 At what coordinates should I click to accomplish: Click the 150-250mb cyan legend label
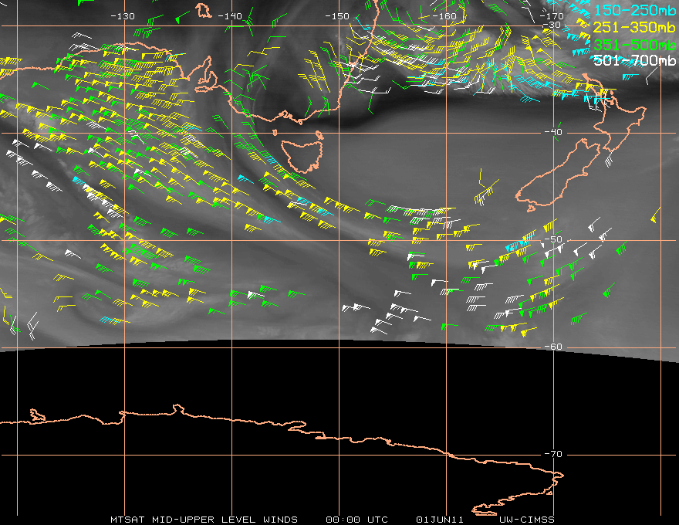(635, 10)
